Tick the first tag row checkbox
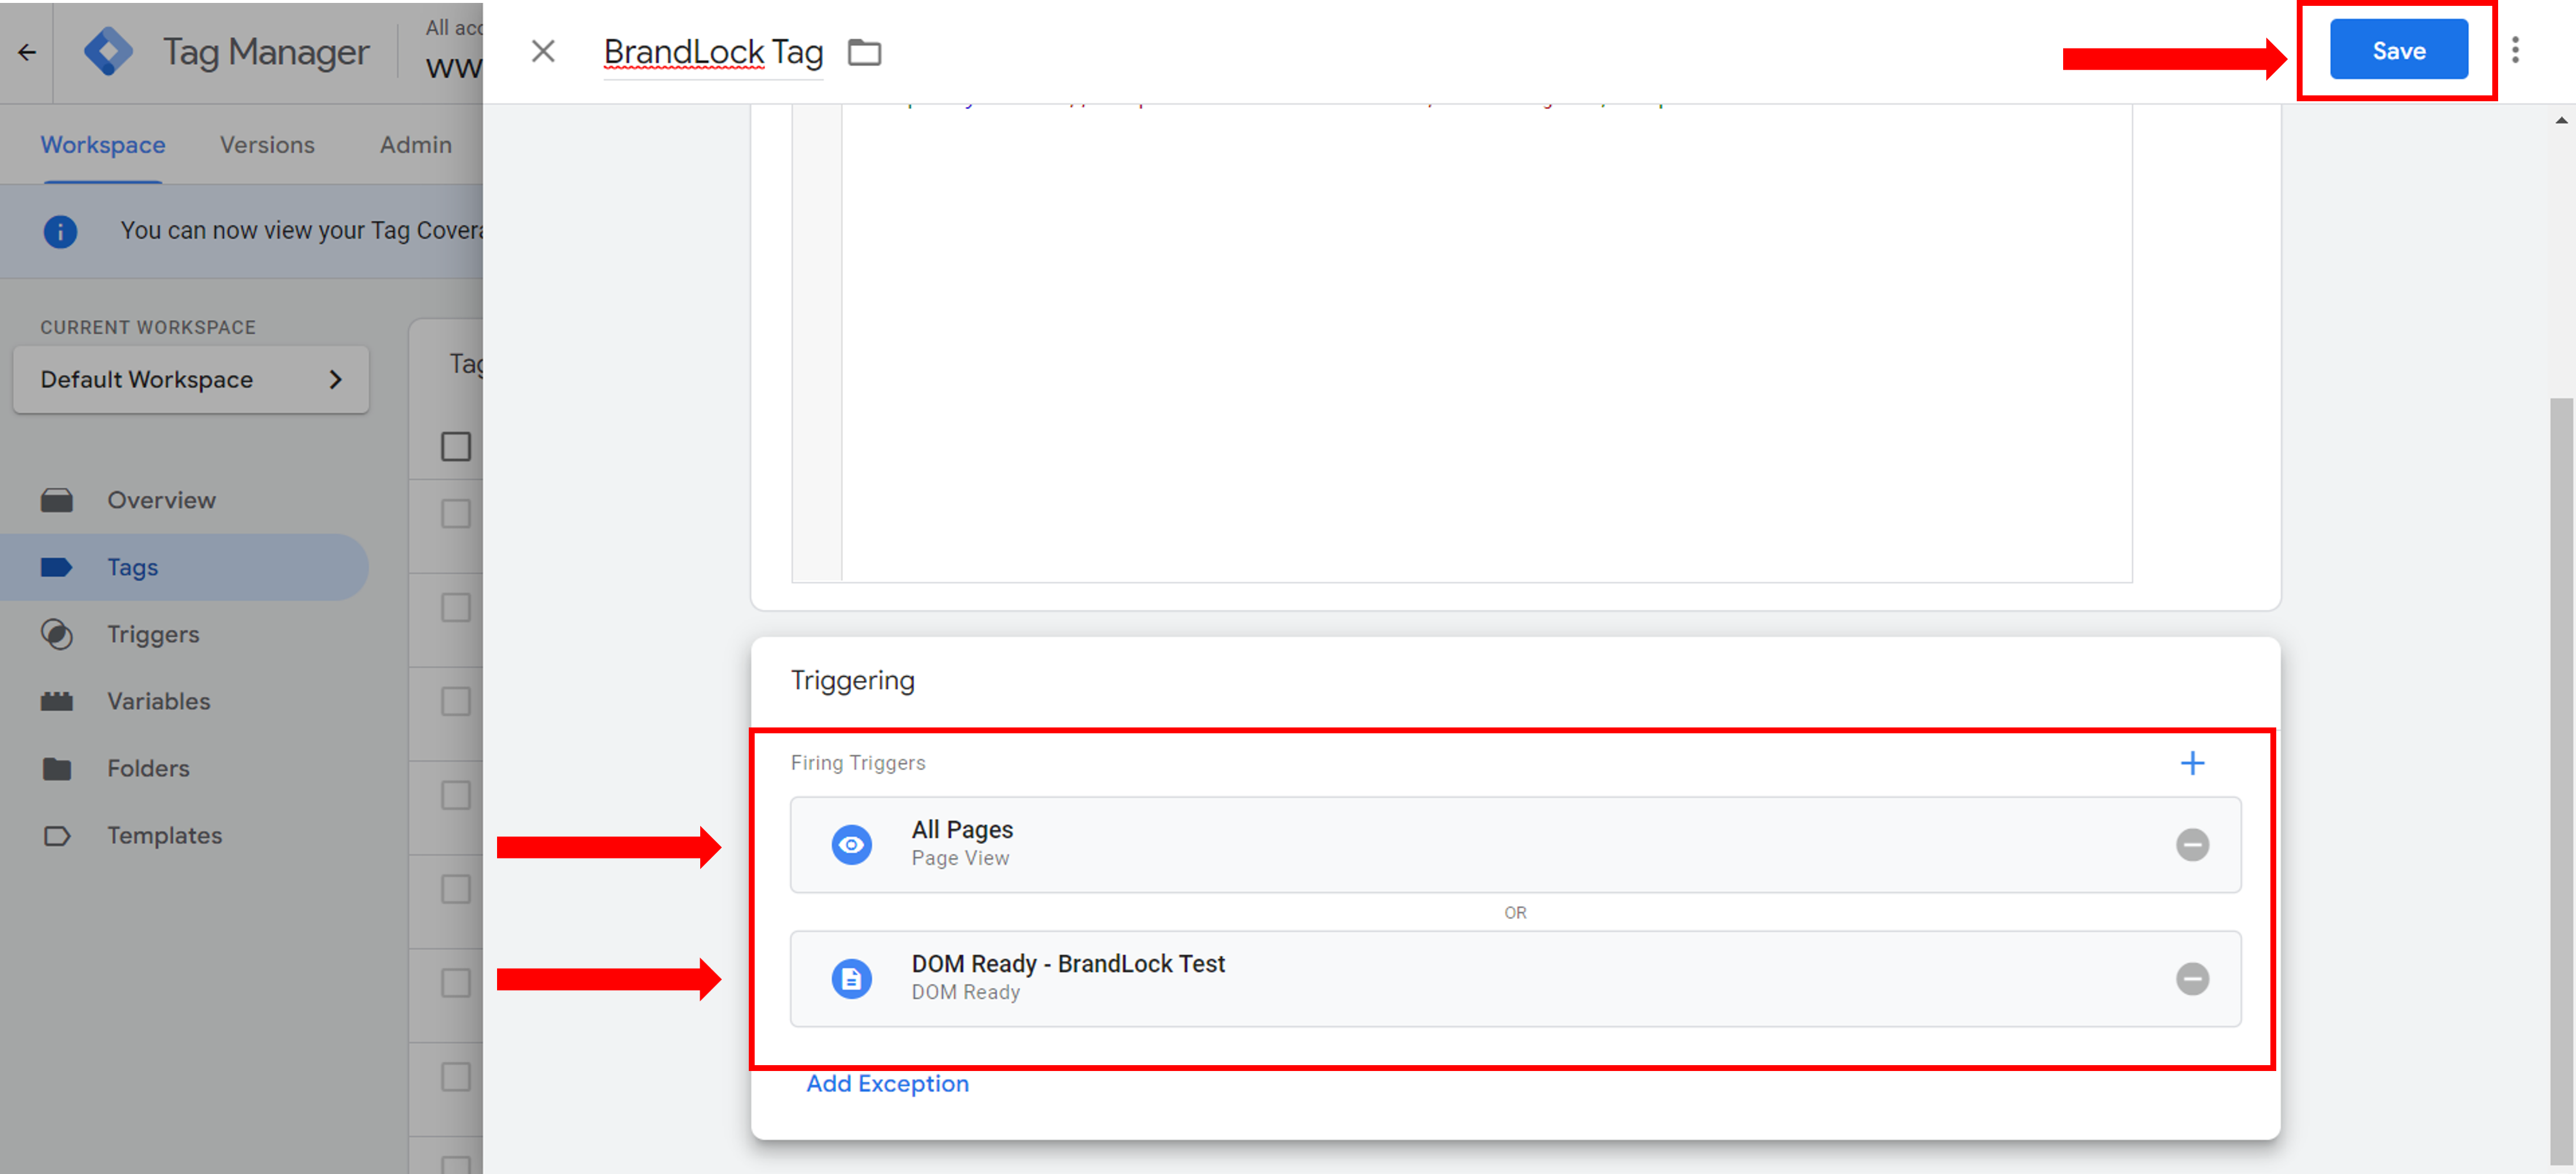 pos(456,514)
